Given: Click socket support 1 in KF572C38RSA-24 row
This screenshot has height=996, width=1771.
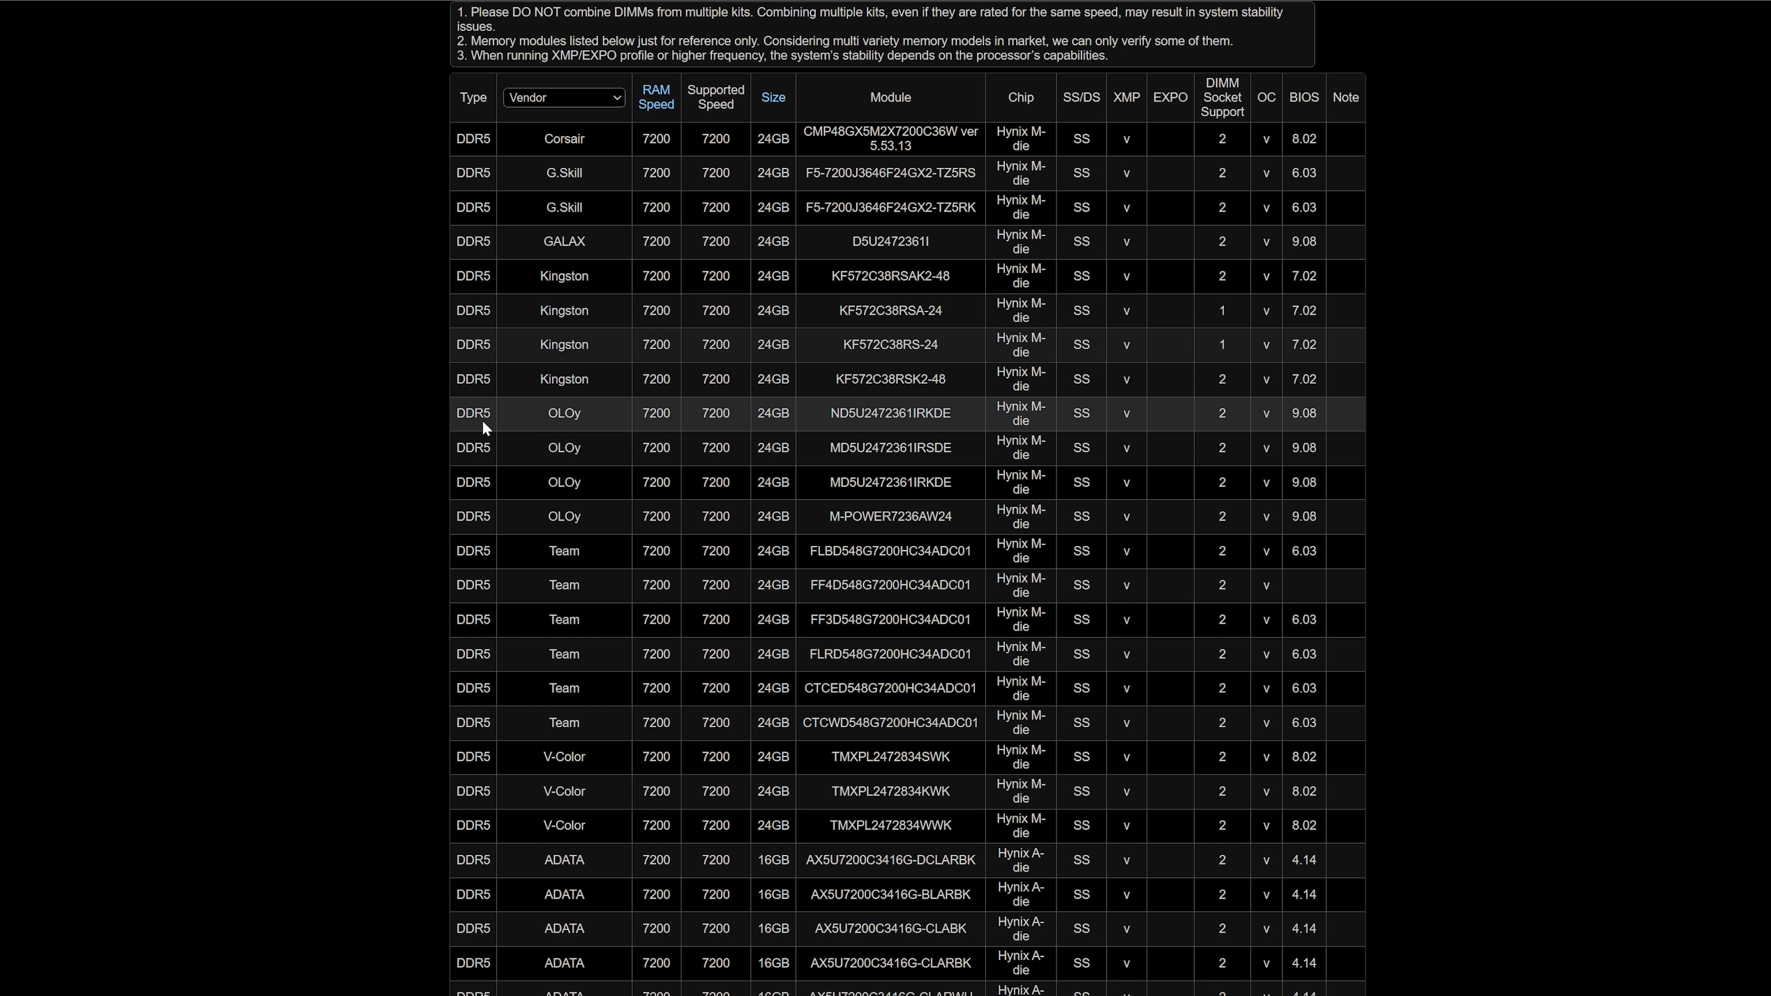Looking at the screenshot, I should pyautogui.click(x=1222, y=311).
